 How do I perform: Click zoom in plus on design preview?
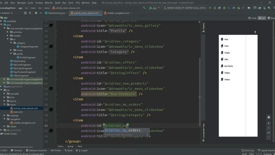269,123
